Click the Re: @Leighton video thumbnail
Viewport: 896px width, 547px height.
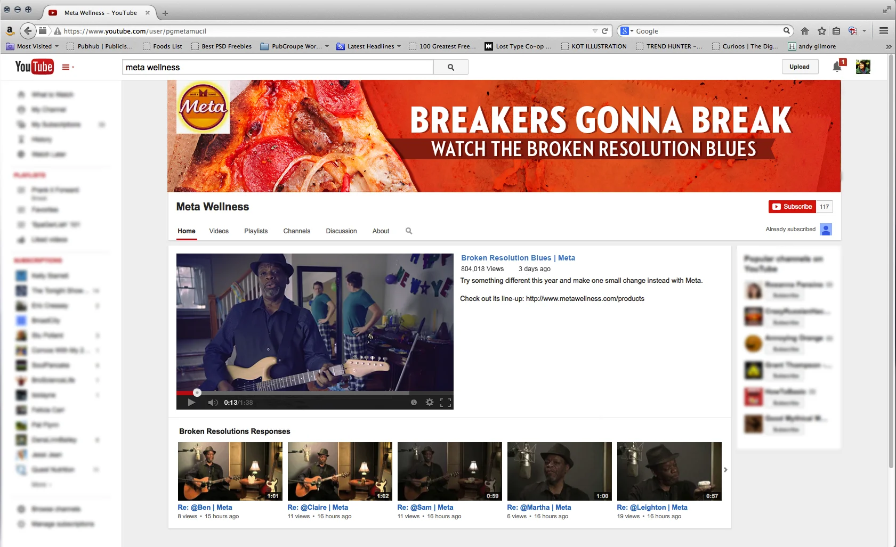(669, 471)
